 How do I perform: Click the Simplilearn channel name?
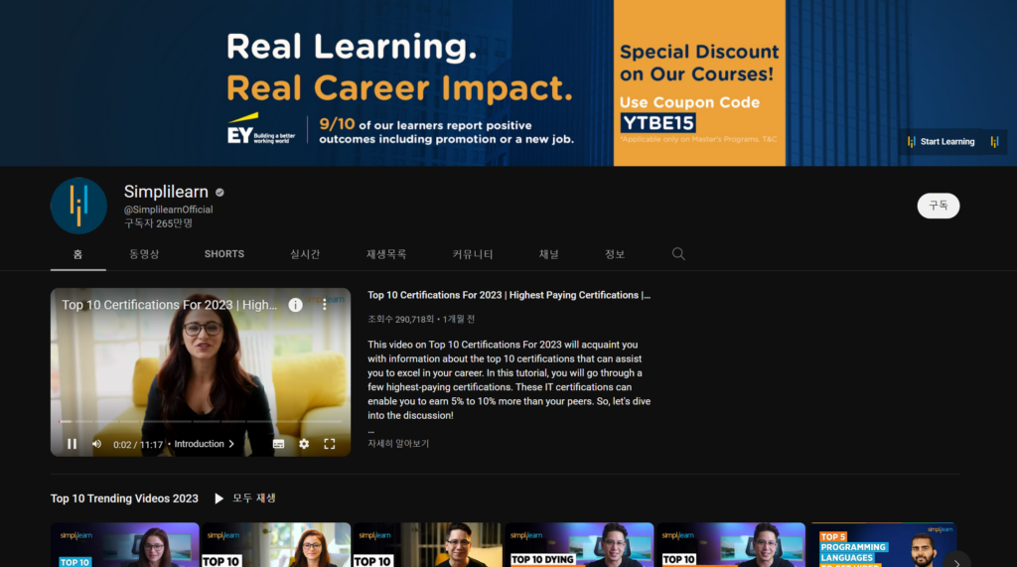(x=166, y=192)
